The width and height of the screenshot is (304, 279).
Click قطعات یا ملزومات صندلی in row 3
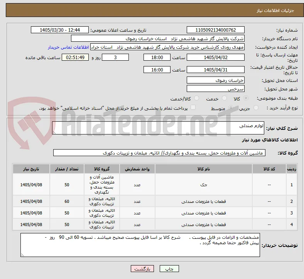[x=204, y=213]
